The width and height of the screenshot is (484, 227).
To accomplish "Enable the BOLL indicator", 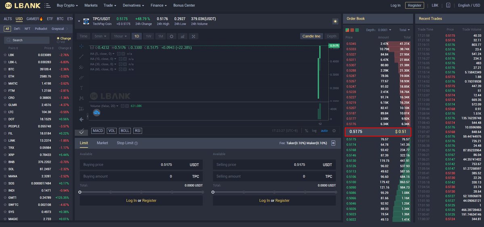I will click(125, 131).
